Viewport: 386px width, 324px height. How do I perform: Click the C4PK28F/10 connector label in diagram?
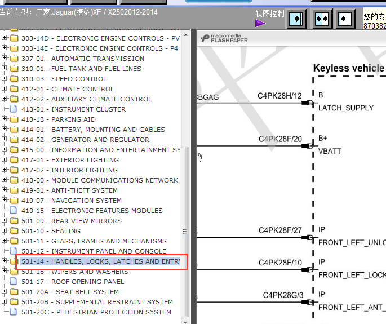(280, 263)
